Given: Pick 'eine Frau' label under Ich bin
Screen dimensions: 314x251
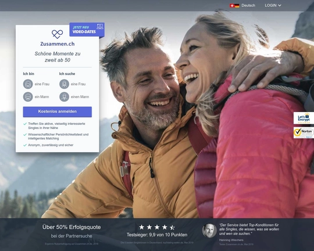Looking at the screenshot, I should [42, 84].
